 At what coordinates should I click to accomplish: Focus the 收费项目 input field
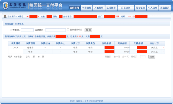coord(56,30)
